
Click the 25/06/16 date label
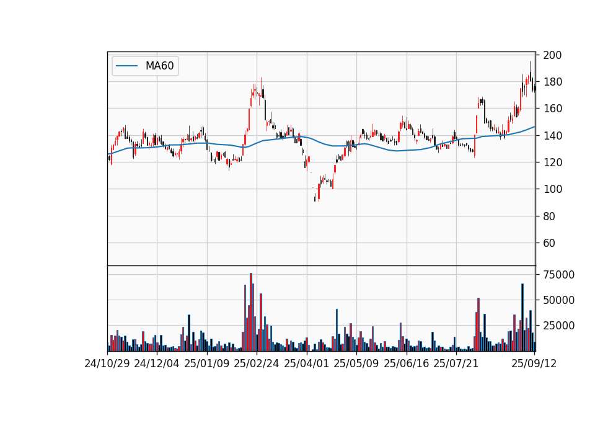[x=407, y=363]
